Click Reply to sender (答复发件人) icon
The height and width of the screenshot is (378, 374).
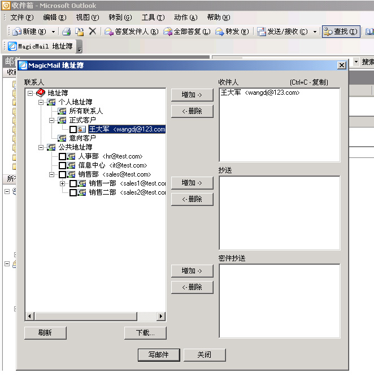click(109, 32)
